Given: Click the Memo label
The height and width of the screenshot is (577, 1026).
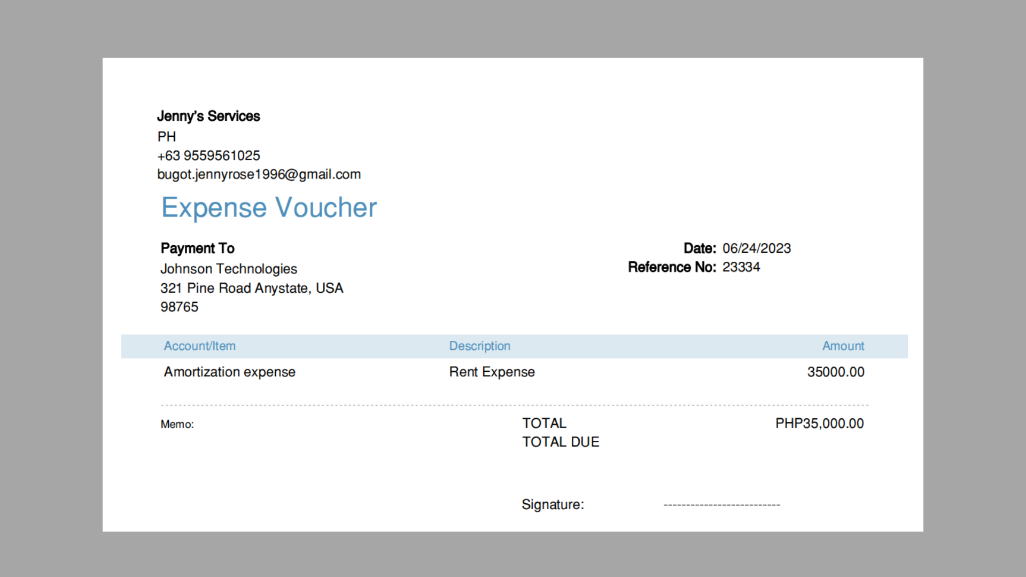Looking at the screenshot, I should pos(177,424).
